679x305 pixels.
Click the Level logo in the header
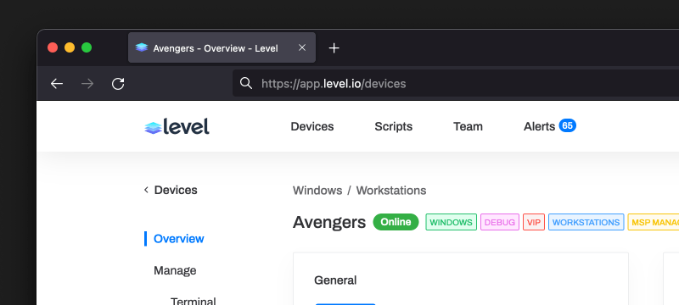(177, 126)
